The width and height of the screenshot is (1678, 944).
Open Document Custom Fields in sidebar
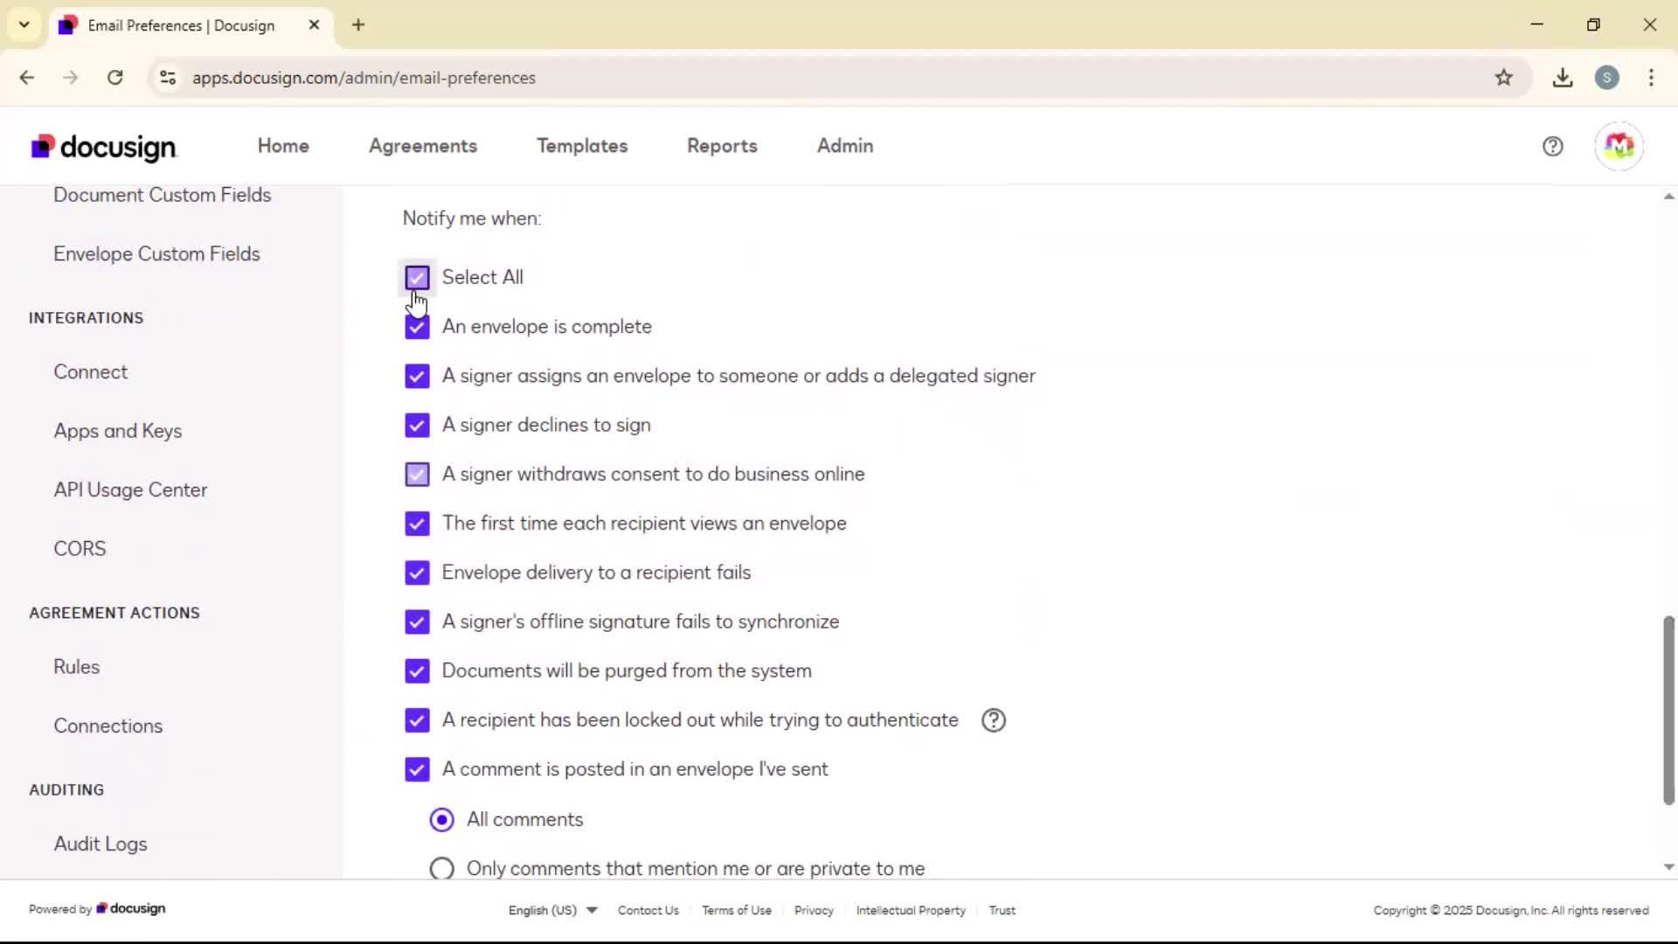[x=163, y=195]
